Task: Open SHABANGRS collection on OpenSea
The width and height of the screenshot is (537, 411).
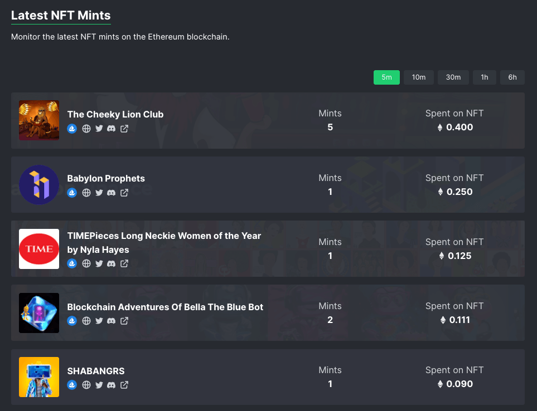Action: pos(72,385)
